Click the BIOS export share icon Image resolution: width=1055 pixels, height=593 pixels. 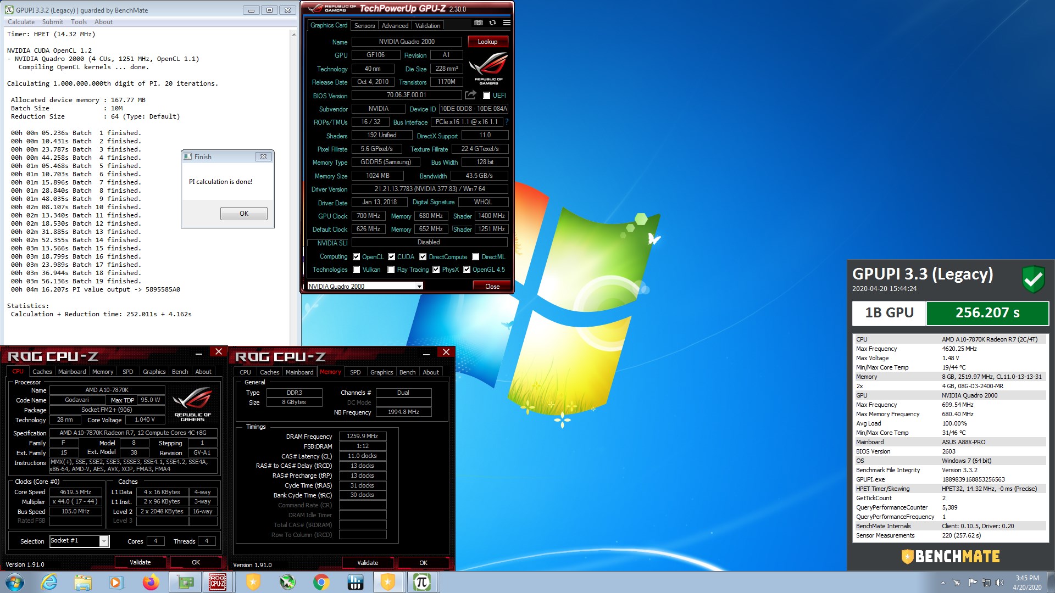pos(470,95)
